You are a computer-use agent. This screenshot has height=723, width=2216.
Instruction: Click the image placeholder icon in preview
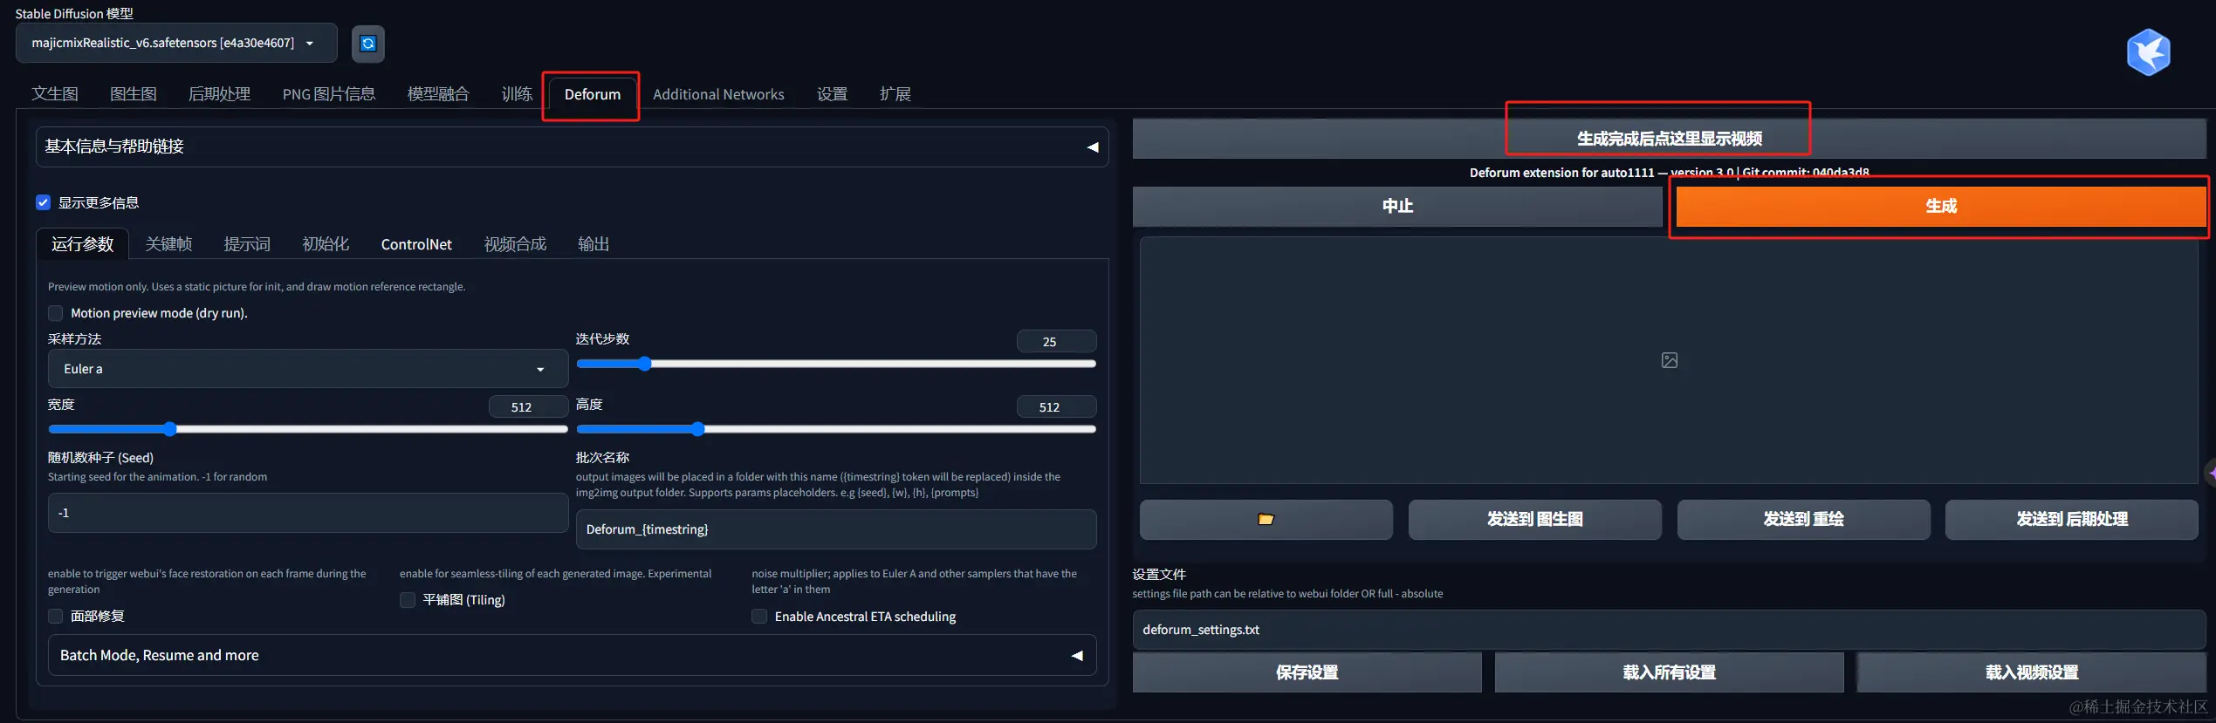1669,360
